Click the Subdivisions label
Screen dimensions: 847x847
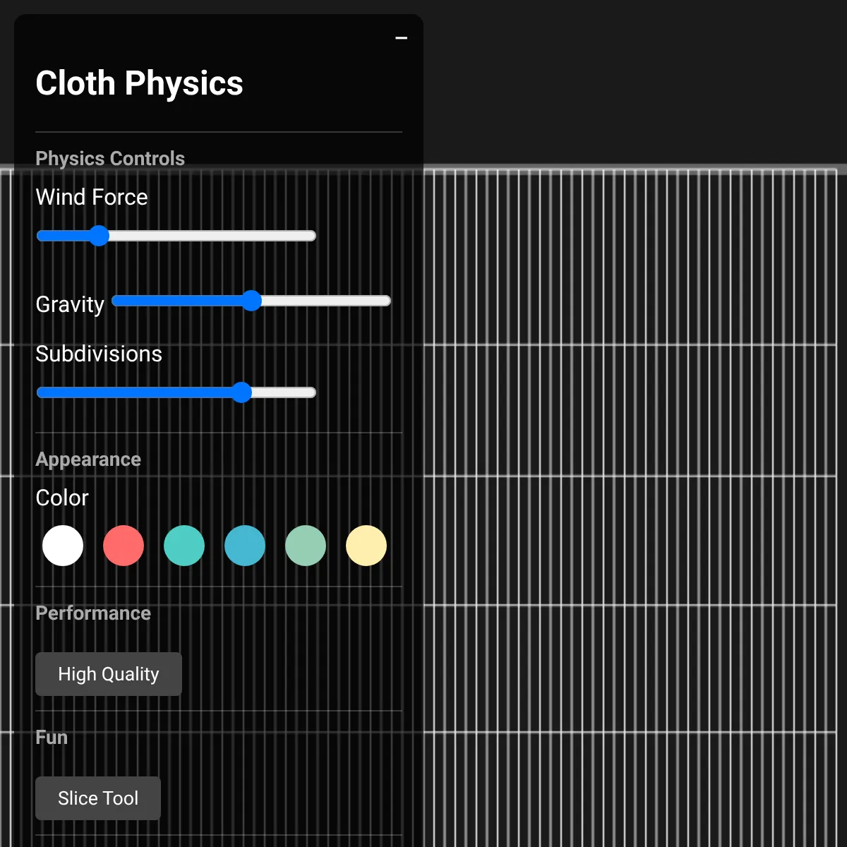point(99,354)
